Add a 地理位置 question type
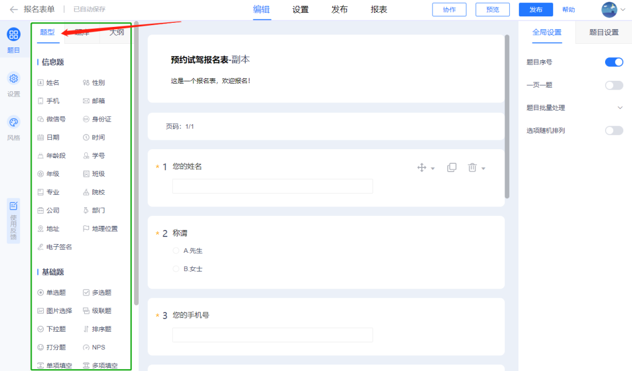This screenshot has height=371, width=632. pos(101,229)
